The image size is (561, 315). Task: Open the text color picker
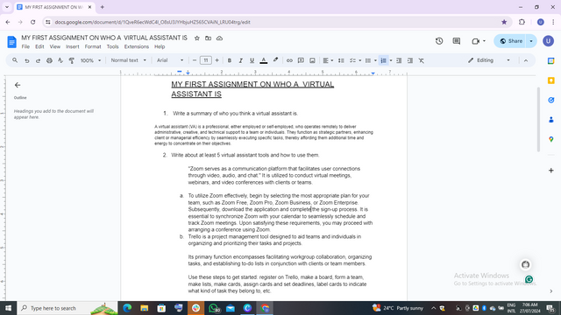[263, 60]
